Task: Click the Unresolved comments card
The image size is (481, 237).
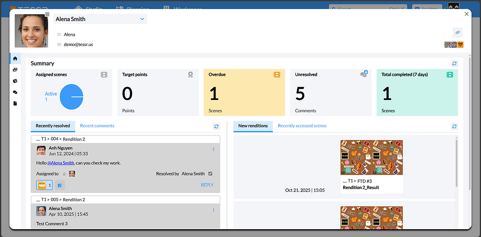Action: click(x=331, y=93)
